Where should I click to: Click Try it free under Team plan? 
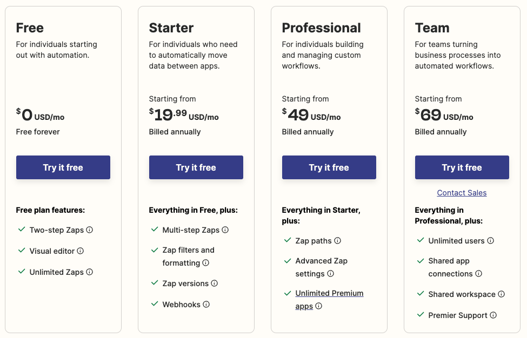[462, 167]
